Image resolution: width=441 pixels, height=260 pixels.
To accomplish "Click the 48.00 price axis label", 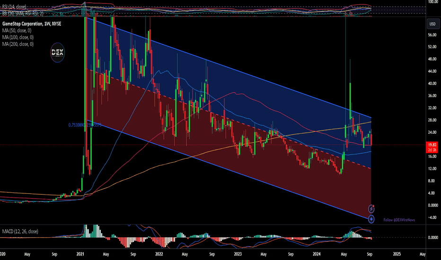I will pos(432,59).
